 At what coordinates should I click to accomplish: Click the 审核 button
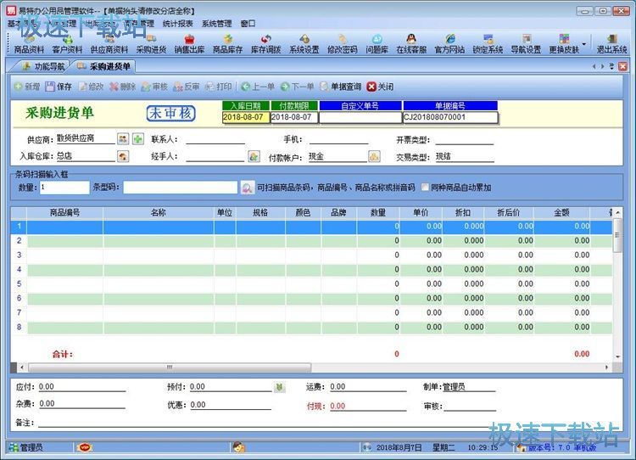click(154, 87)
